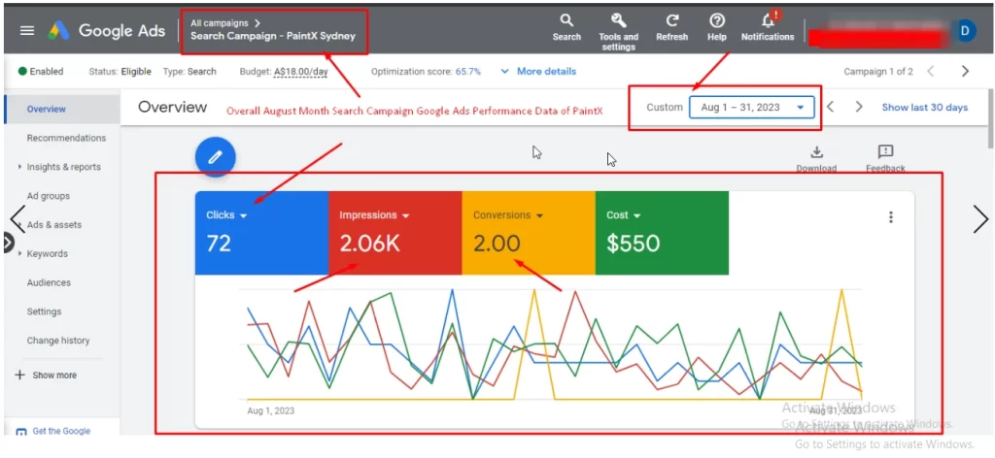Click the Enabled status indicator

[41, 72]
